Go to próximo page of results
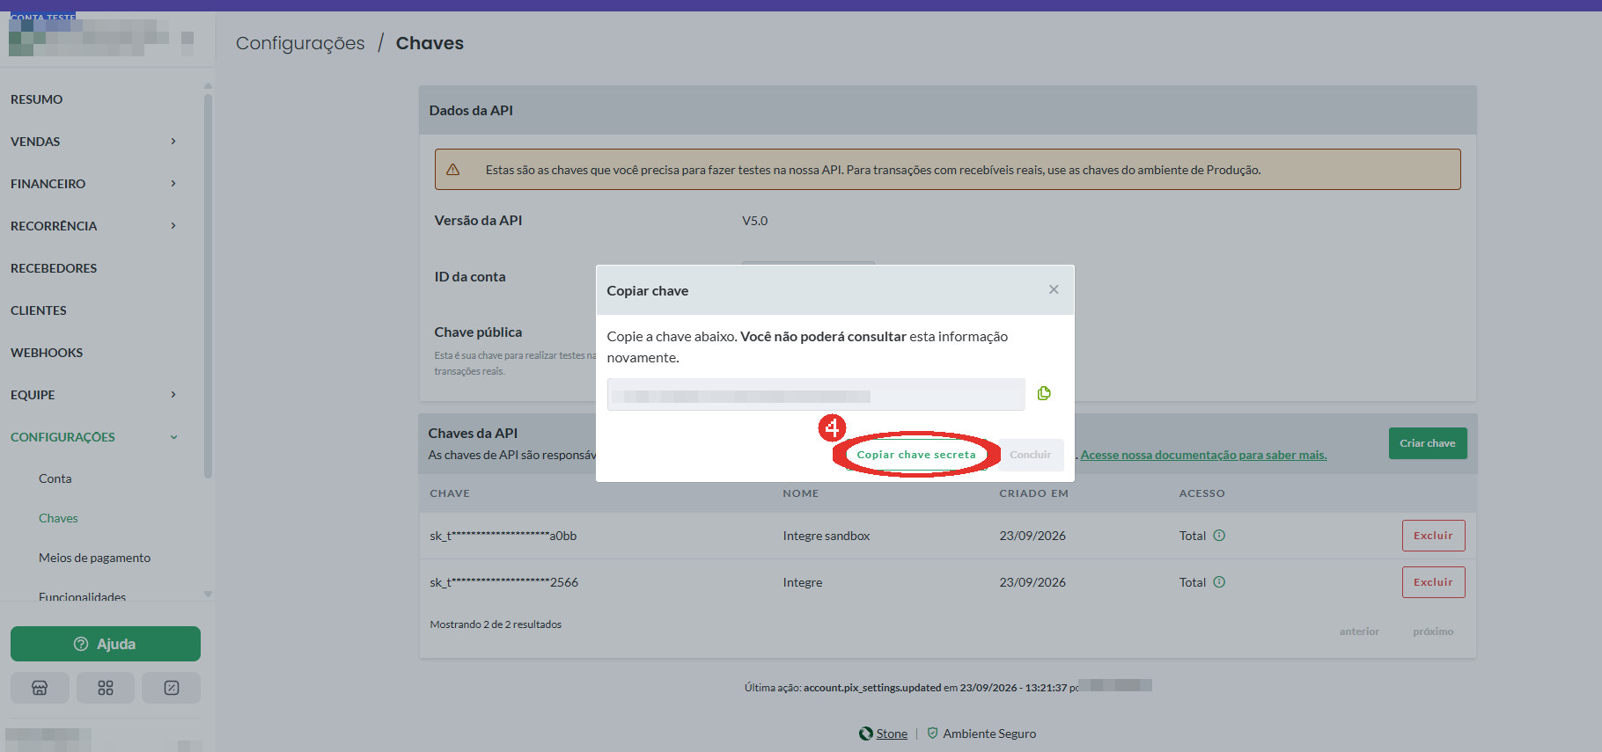The image size is (1602, 752). pos(1433,632)
